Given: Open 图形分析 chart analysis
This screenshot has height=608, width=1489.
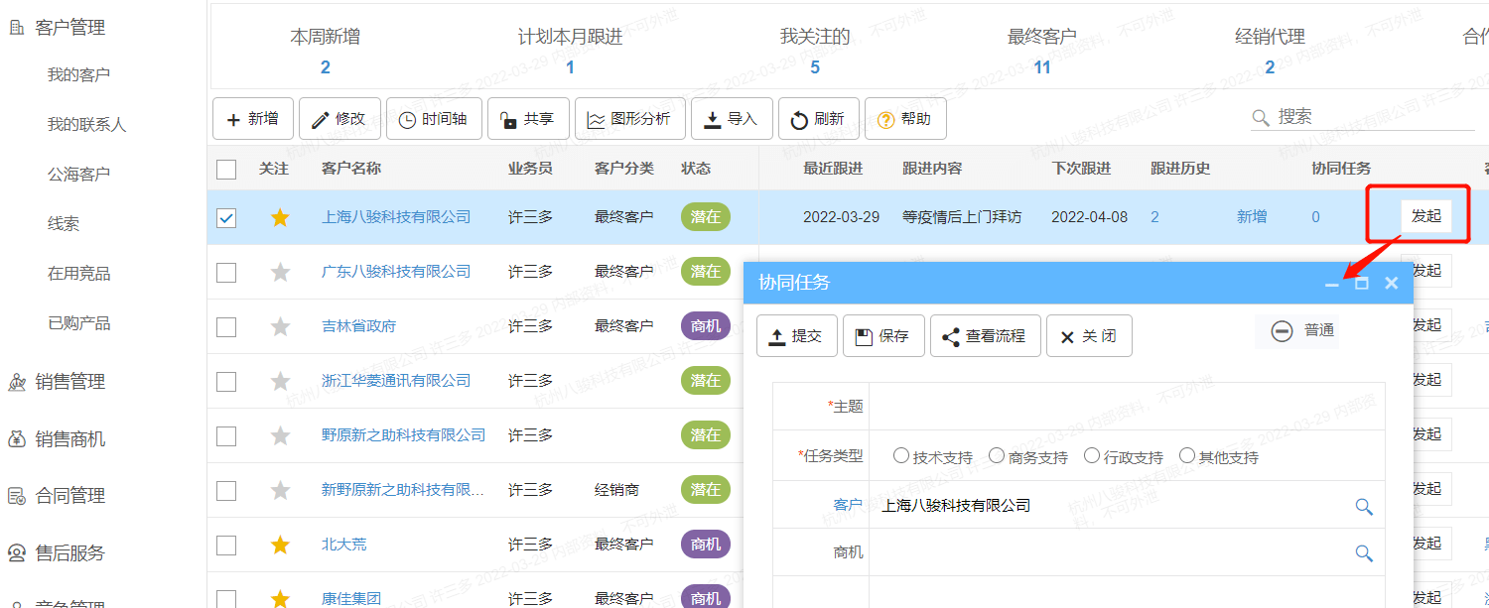Looking at the screenshot, I should (x=628, y=119).
